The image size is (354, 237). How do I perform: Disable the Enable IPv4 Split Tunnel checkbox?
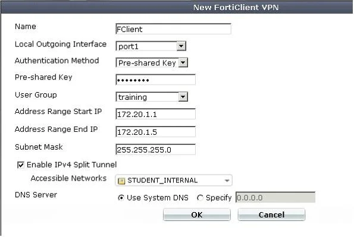click(21, 165)
